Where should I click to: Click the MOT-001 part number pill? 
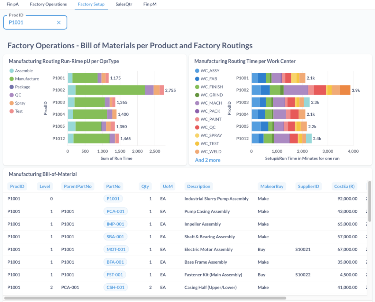coord(116,250)
